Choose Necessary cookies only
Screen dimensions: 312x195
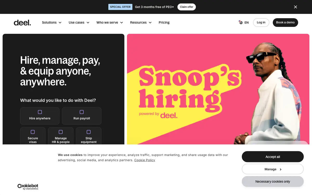273,181
